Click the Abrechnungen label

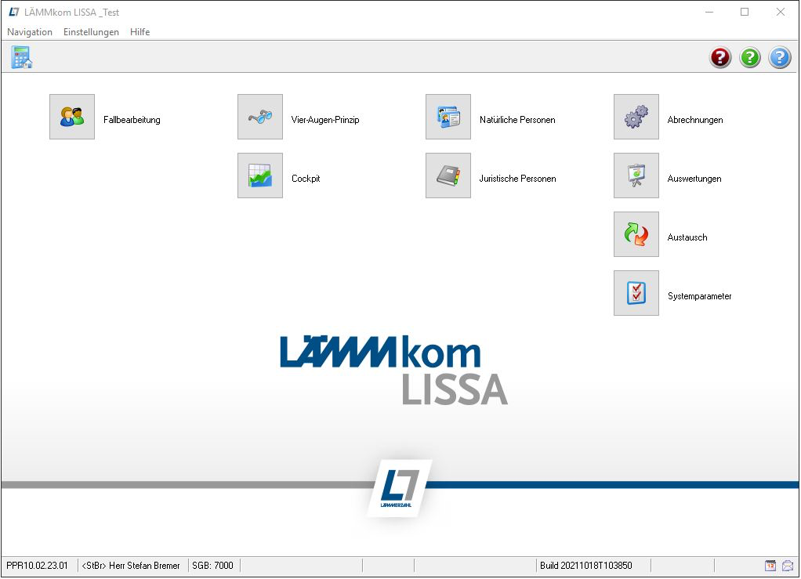point(695,119)
